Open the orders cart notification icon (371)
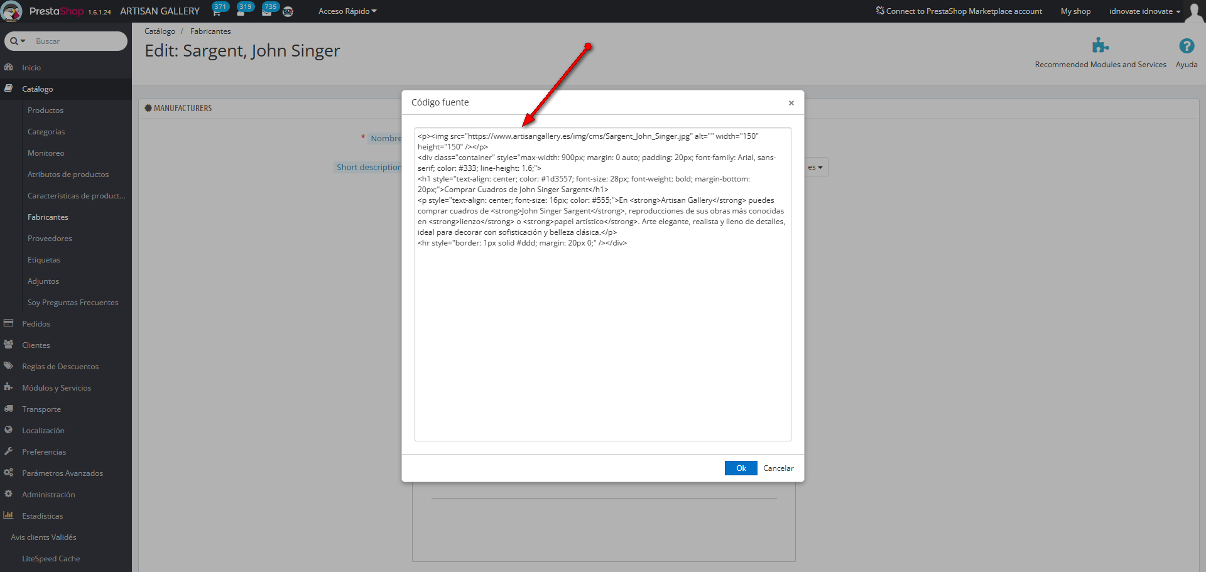The height and width of the screenshot is (572, 1206). [219, 10]
